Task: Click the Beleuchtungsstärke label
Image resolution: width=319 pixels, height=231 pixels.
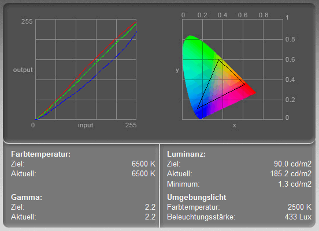Action: pyautogui.click(x=201, y=217)
